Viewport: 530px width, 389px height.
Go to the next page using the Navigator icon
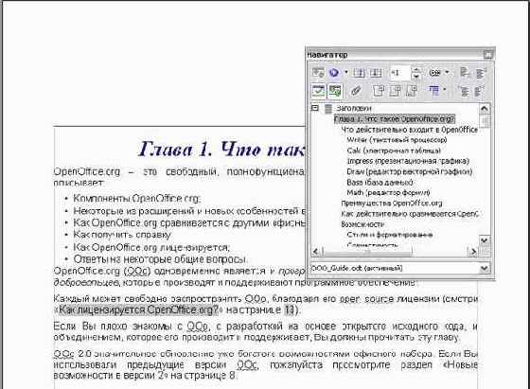click(x=376, y=73)
